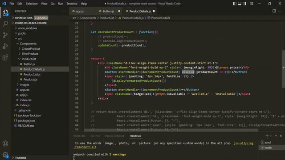Toggle the primary side bar layout icon

(x=235, y=4)
